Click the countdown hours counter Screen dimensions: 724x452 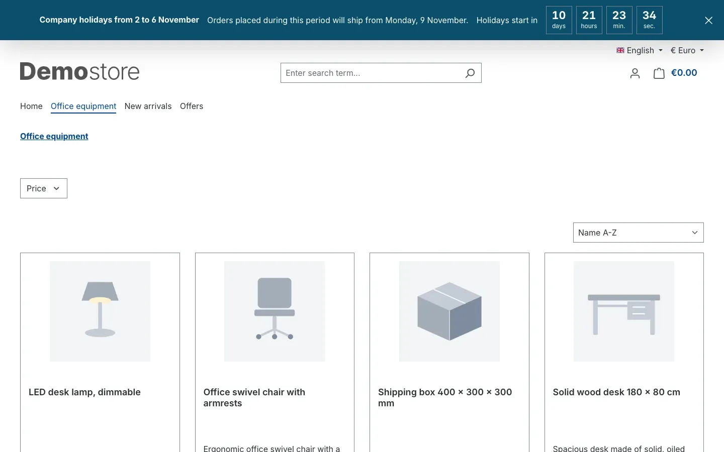coord(589,20)
